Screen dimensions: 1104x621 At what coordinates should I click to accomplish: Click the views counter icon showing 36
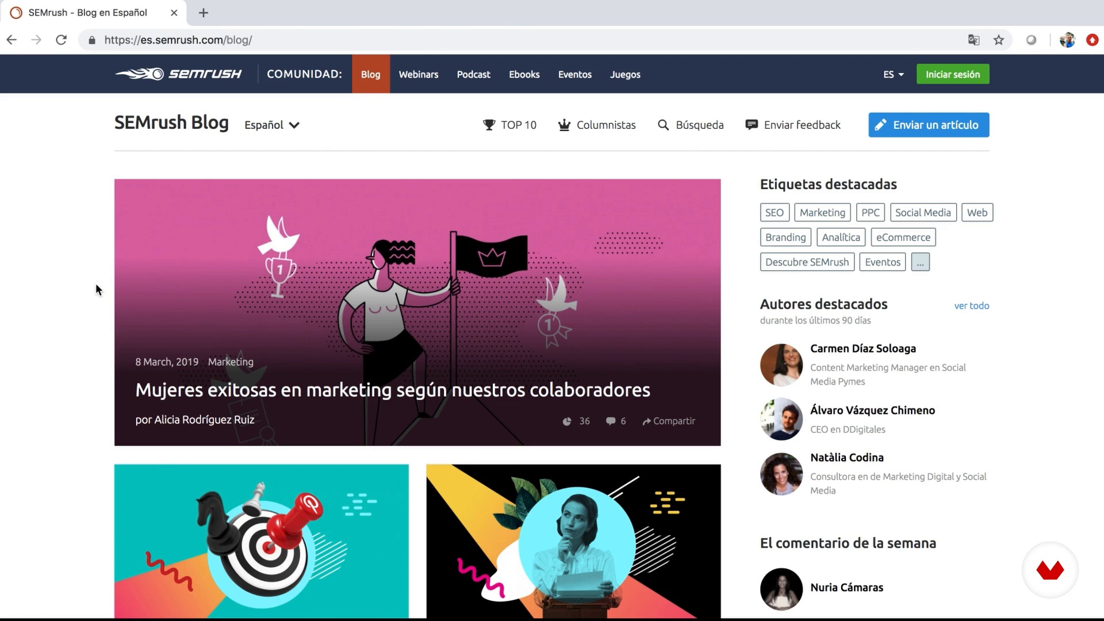pyautogui.click(x=567, y=421)
